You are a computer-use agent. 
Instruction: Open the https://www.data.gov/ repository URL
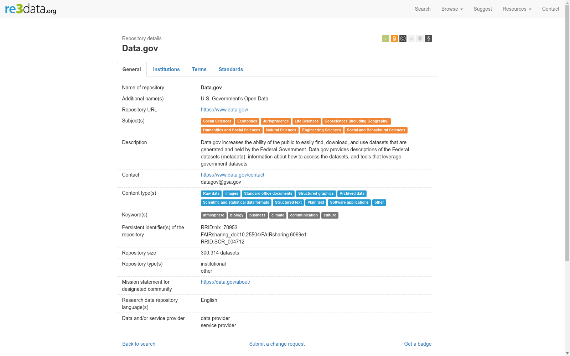(x=224, y=110)
